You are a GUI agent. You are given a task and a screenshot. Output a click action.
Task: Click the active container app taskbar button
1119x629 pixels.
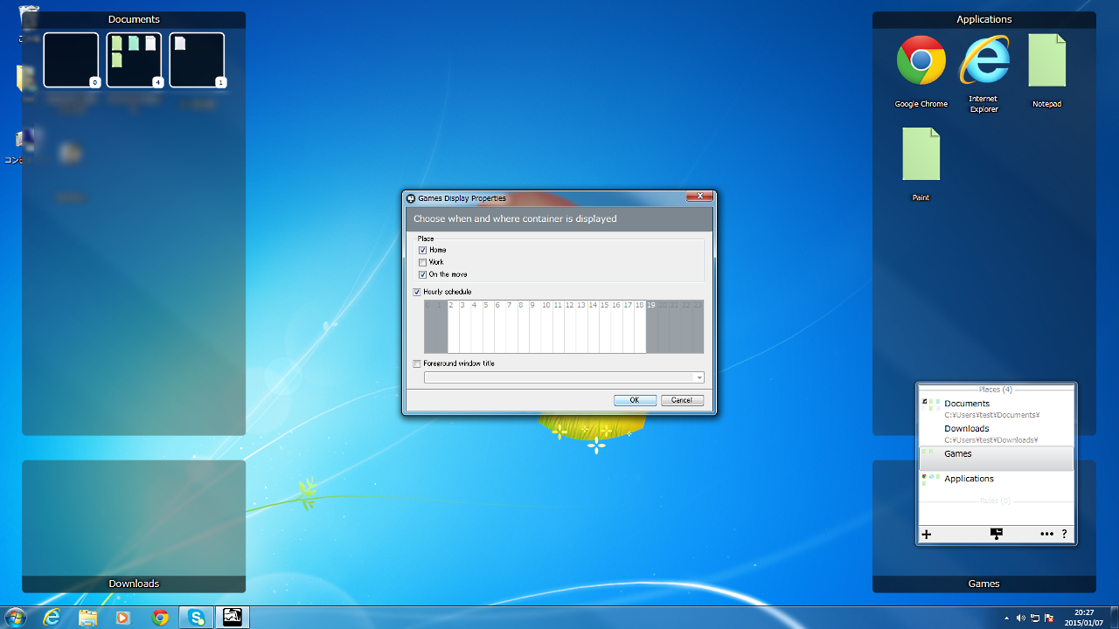(x=233, y=618)
